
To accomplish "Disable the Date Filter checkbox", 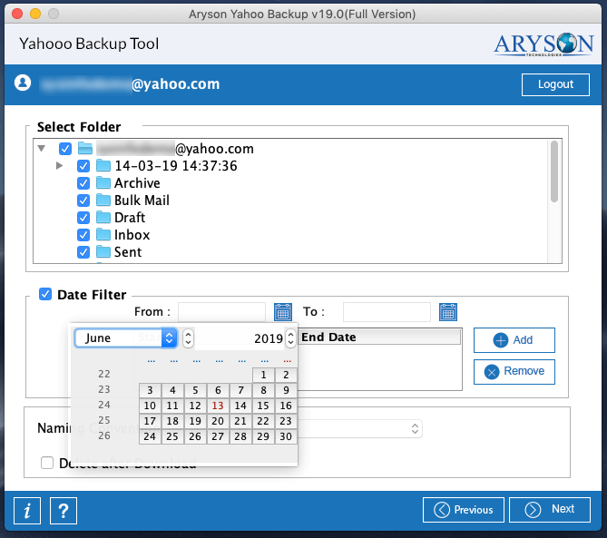I will pyautogui.click(x=45, y=294).
